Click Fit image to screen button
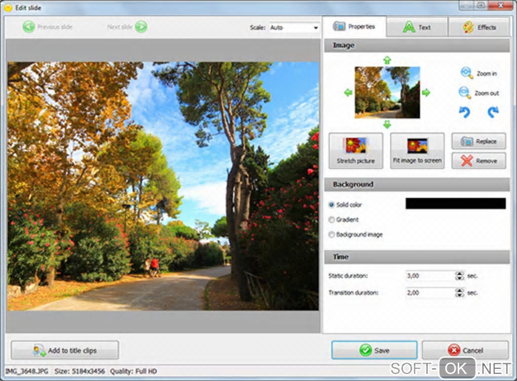Image resolution: width=517 pixels, height=381 pixels. [417, 151]
